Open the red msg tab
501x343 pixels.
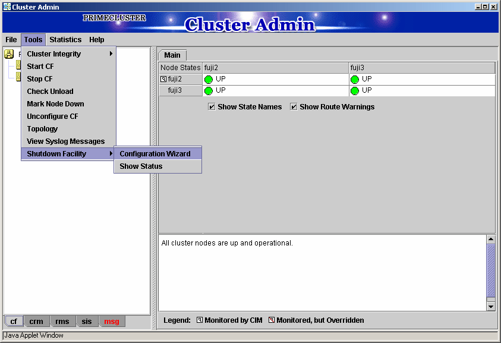[x=112, y=321]
